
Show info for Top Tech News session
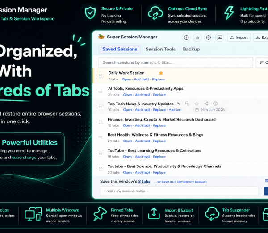tap(215, 104)
